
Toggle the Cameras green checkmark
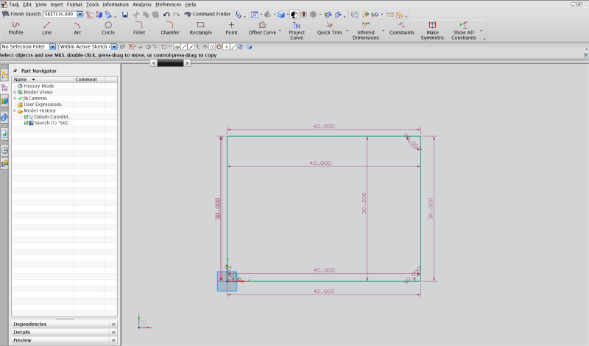point(21,99)
